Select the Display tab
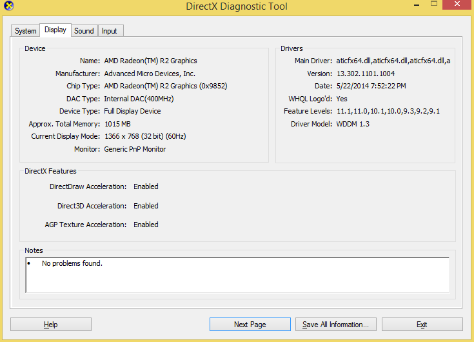 (55, 30)
